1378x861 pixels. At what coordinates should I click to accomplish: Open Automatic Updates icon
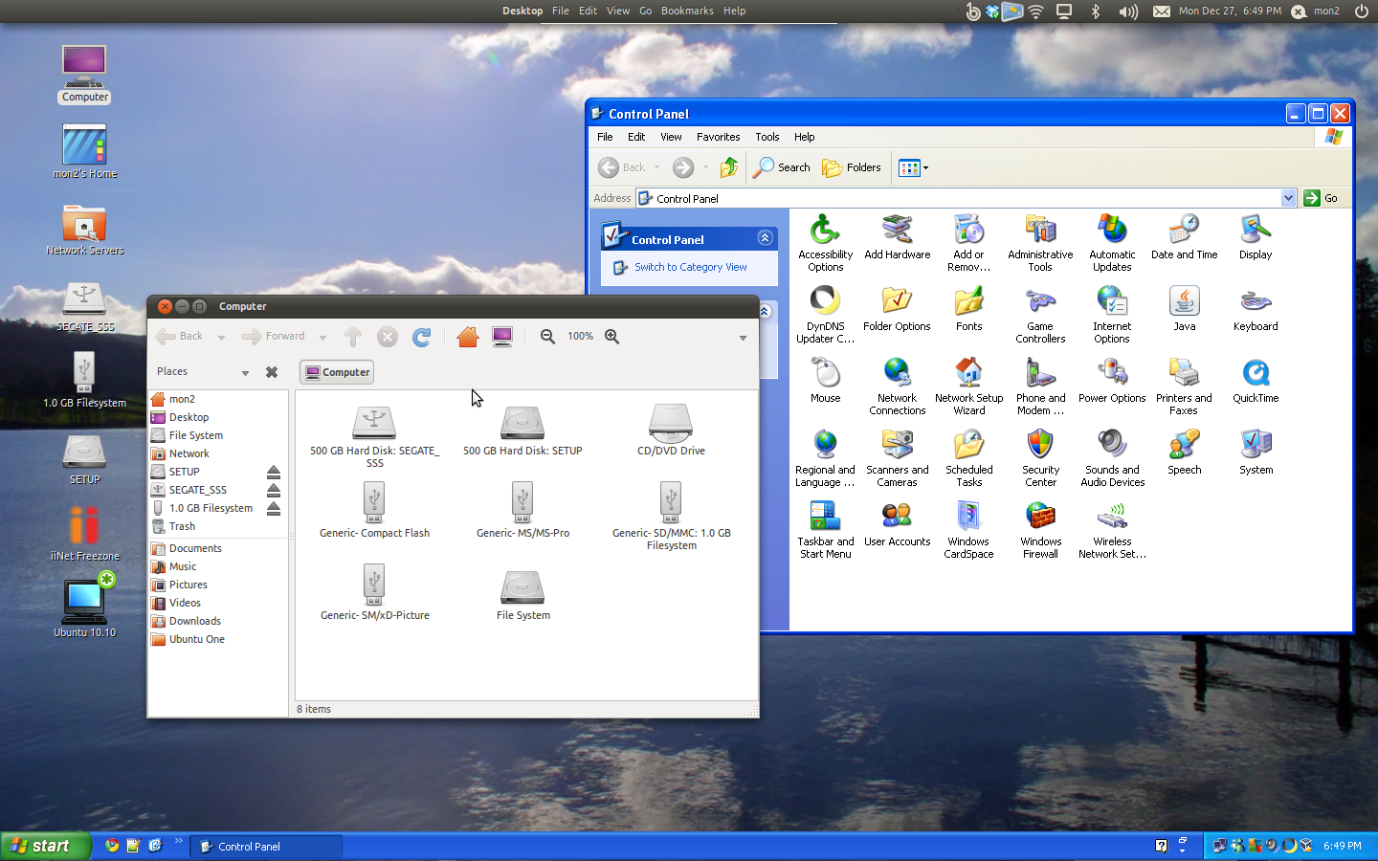[x=1112, y=243]
